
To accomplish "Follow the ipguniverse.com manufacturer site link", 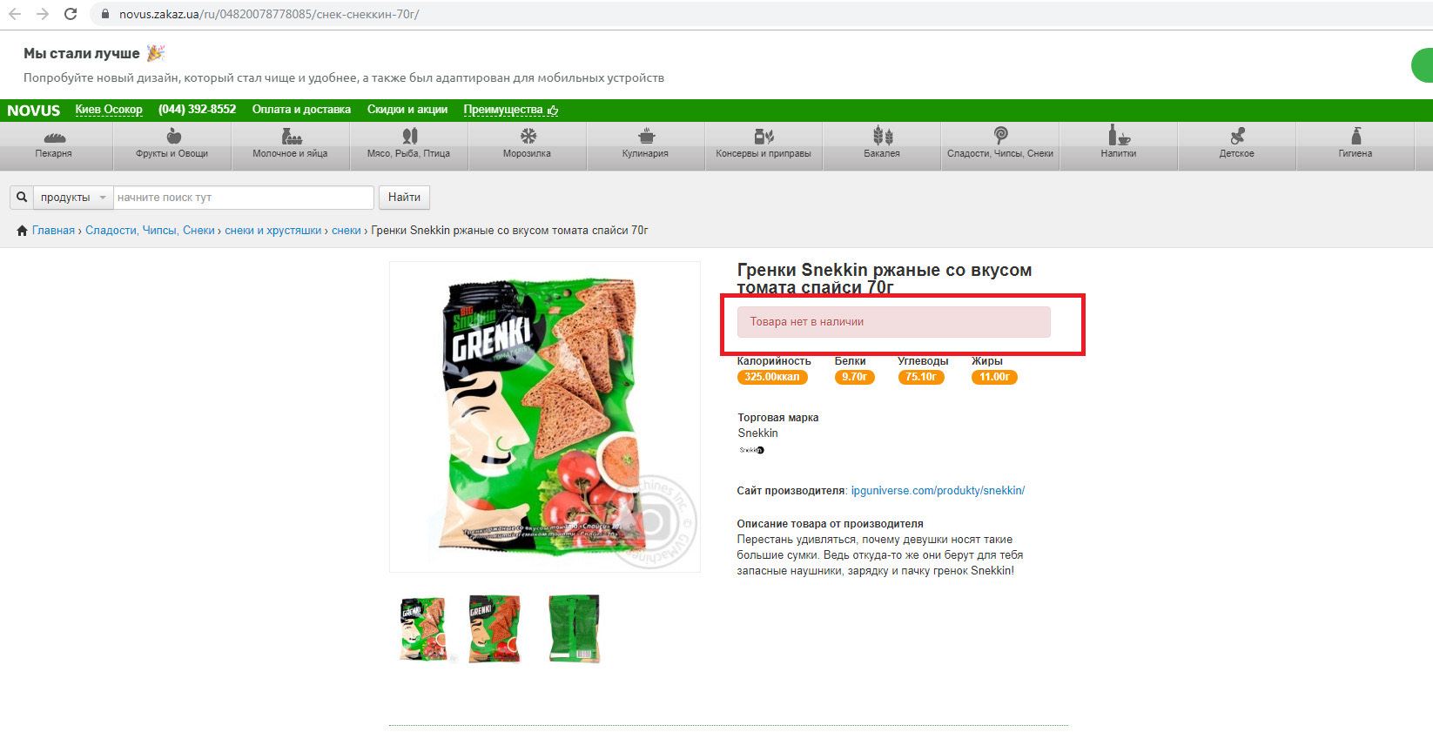I will point(938,491).
